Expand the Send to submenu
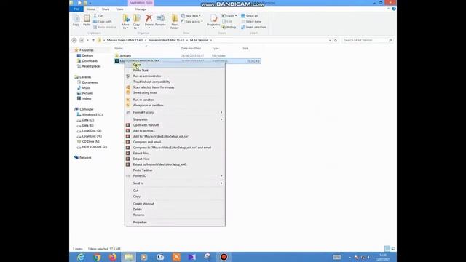The height and width of the screenshot is (262, 466). (x=175, y=183)
